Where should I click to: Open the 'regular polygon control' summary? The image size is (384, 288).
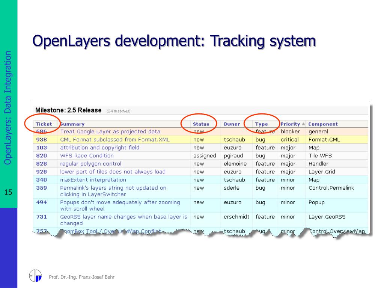pos(90,164)
